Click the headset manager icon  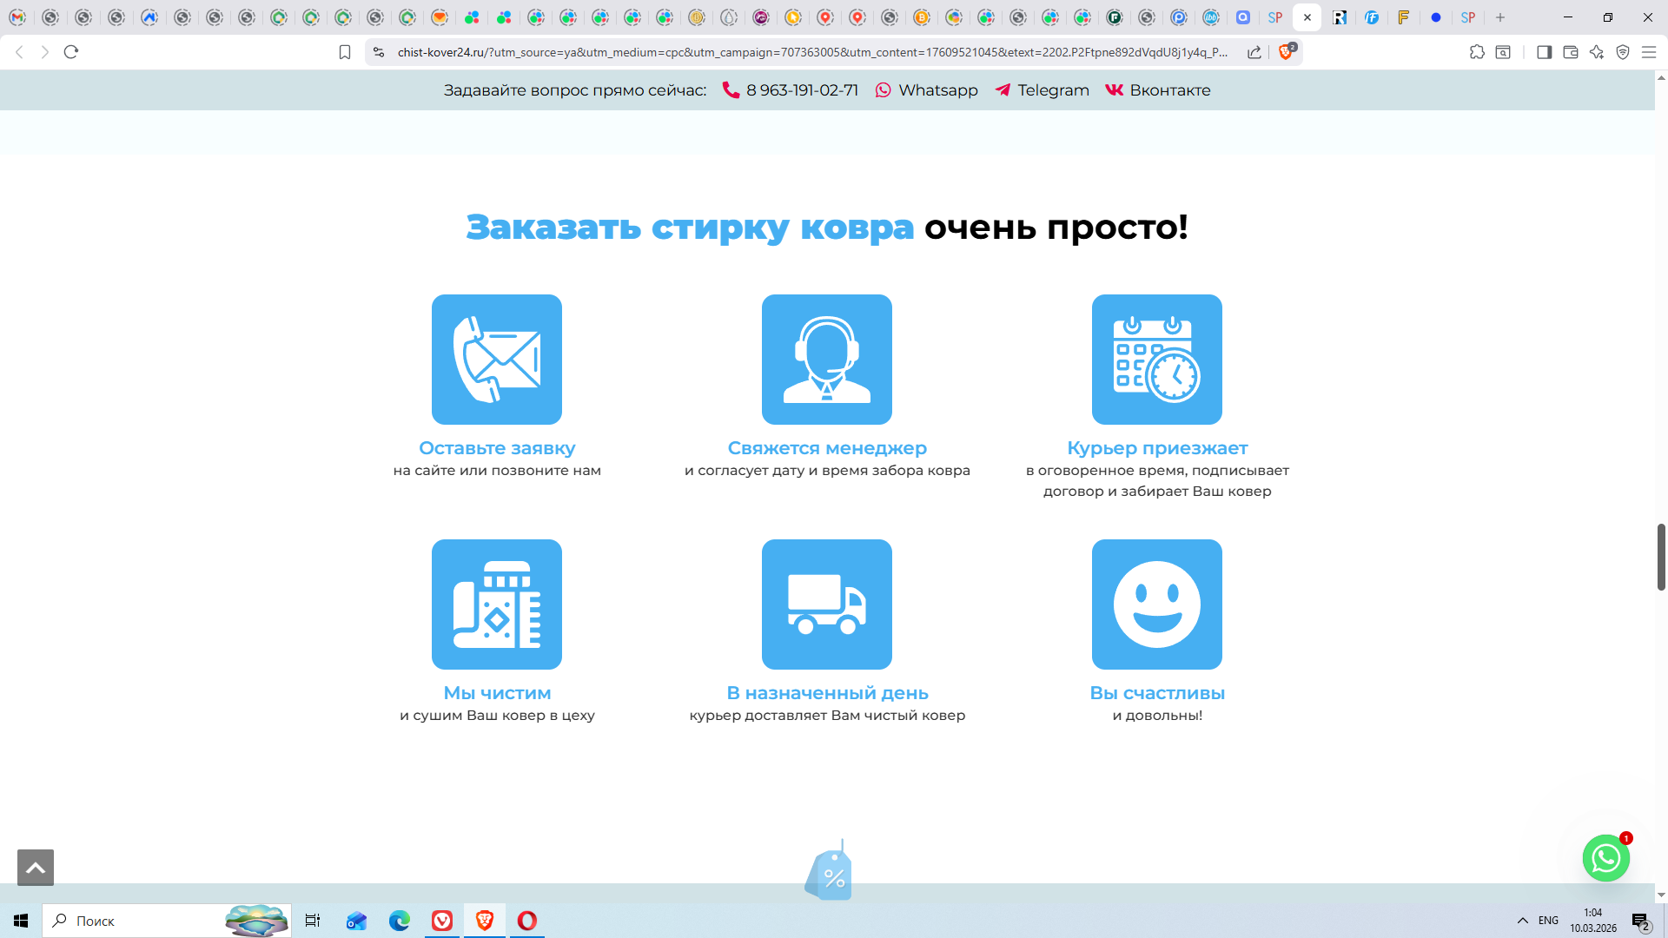tap(827, 360)
